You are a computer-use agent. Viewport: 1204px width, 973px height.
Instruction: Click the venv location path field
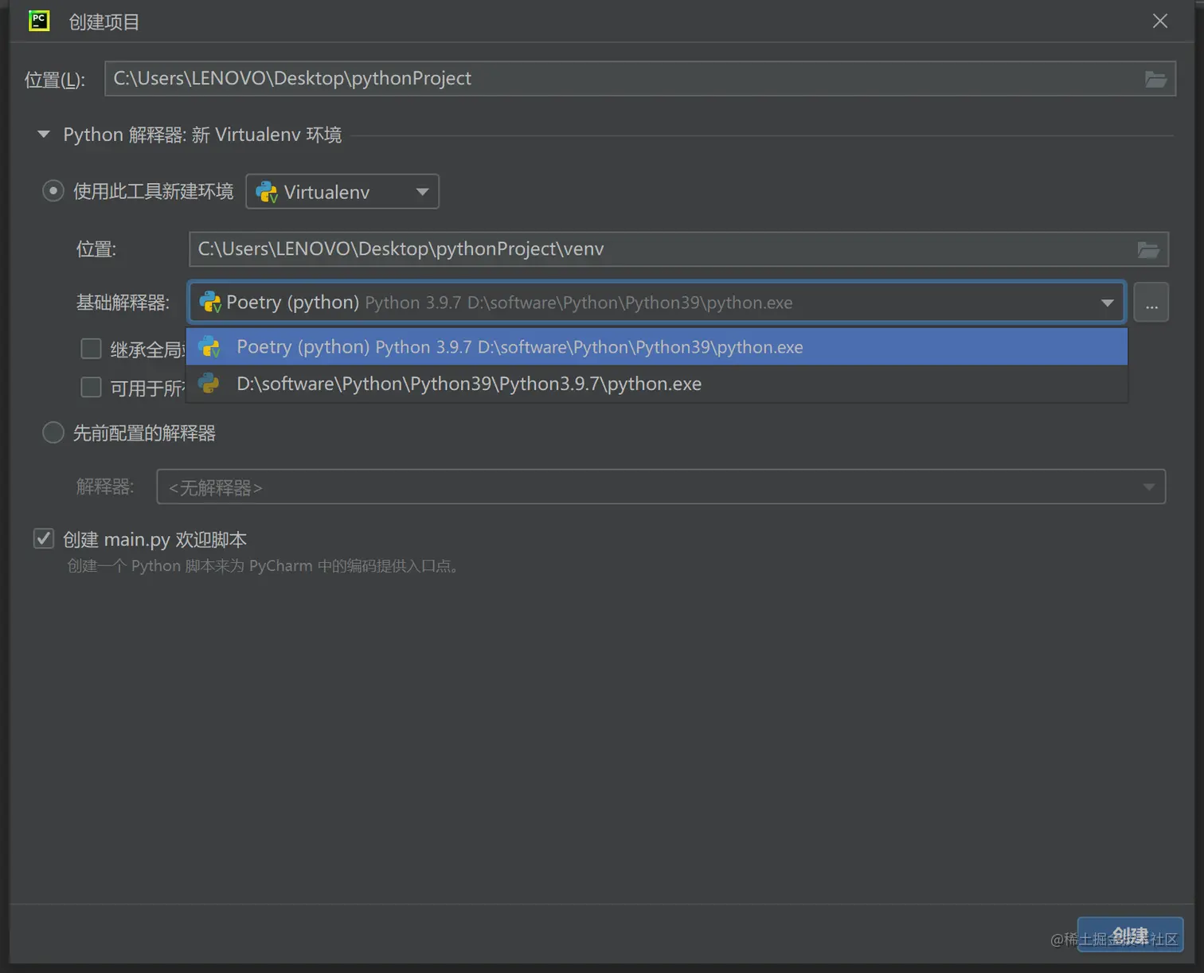(x=678, y=249)
